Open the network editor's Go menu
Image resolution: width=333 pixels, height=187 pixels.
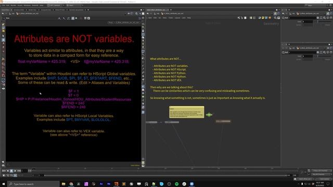tap(160, 18)
